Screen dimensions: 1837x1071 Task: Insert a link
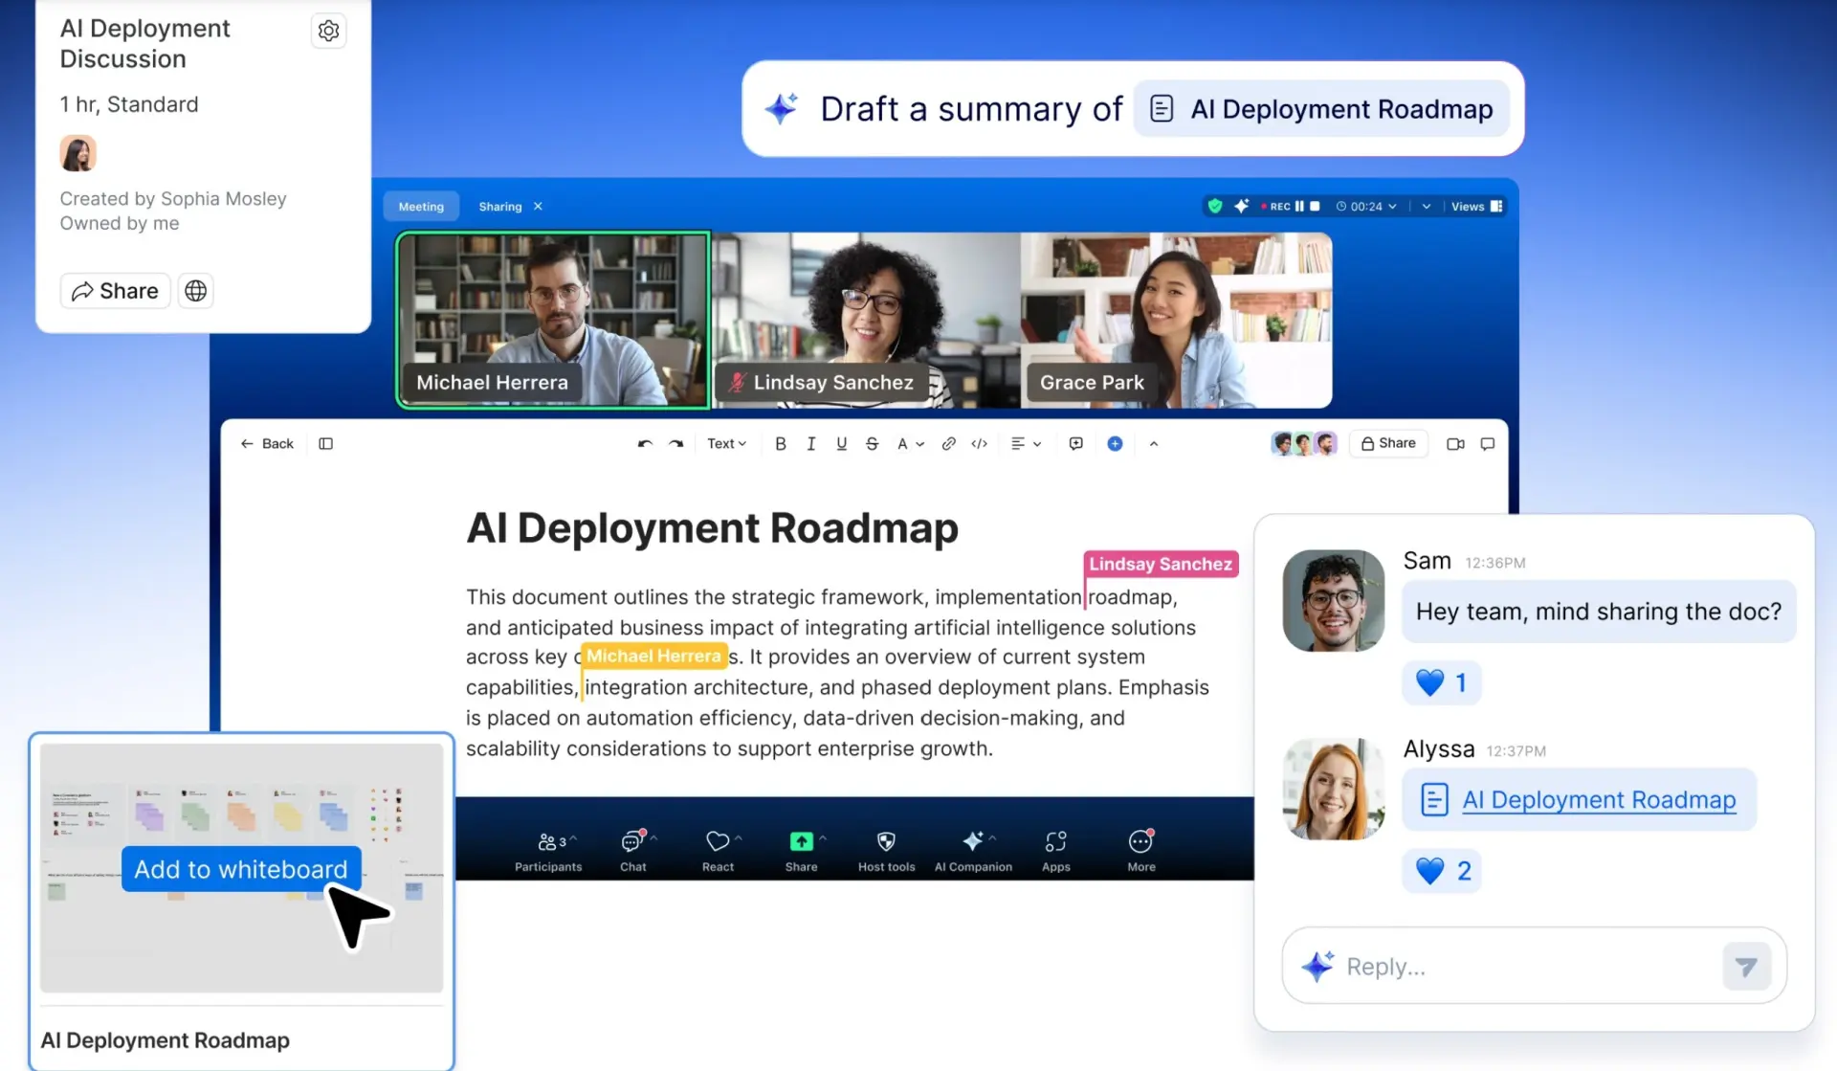(x=948, y=443)
